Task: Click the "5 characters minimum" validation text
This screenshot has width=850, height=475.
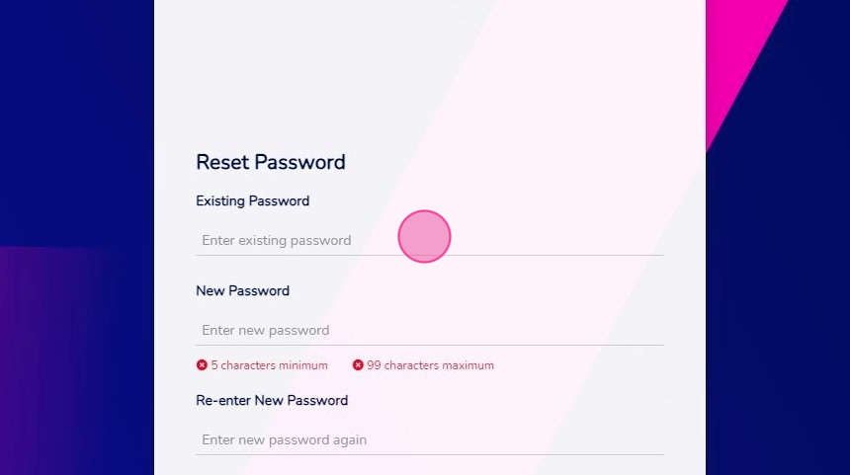Action: (x=270, y=365)
